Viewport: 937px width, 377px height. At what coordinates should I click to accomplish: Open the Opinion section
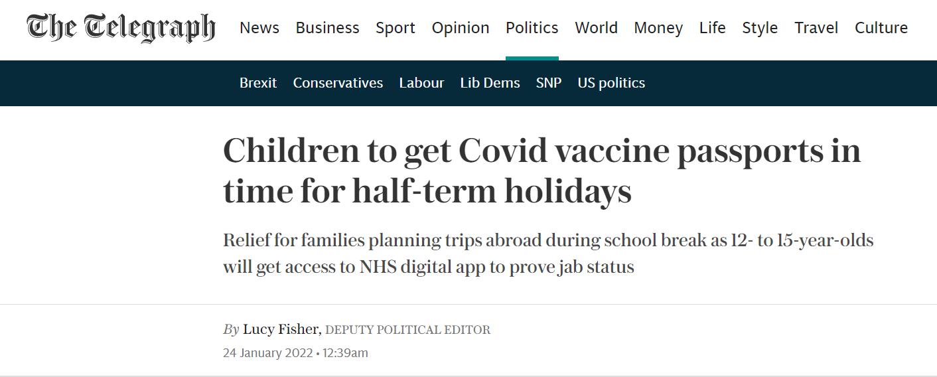(461, 28)
